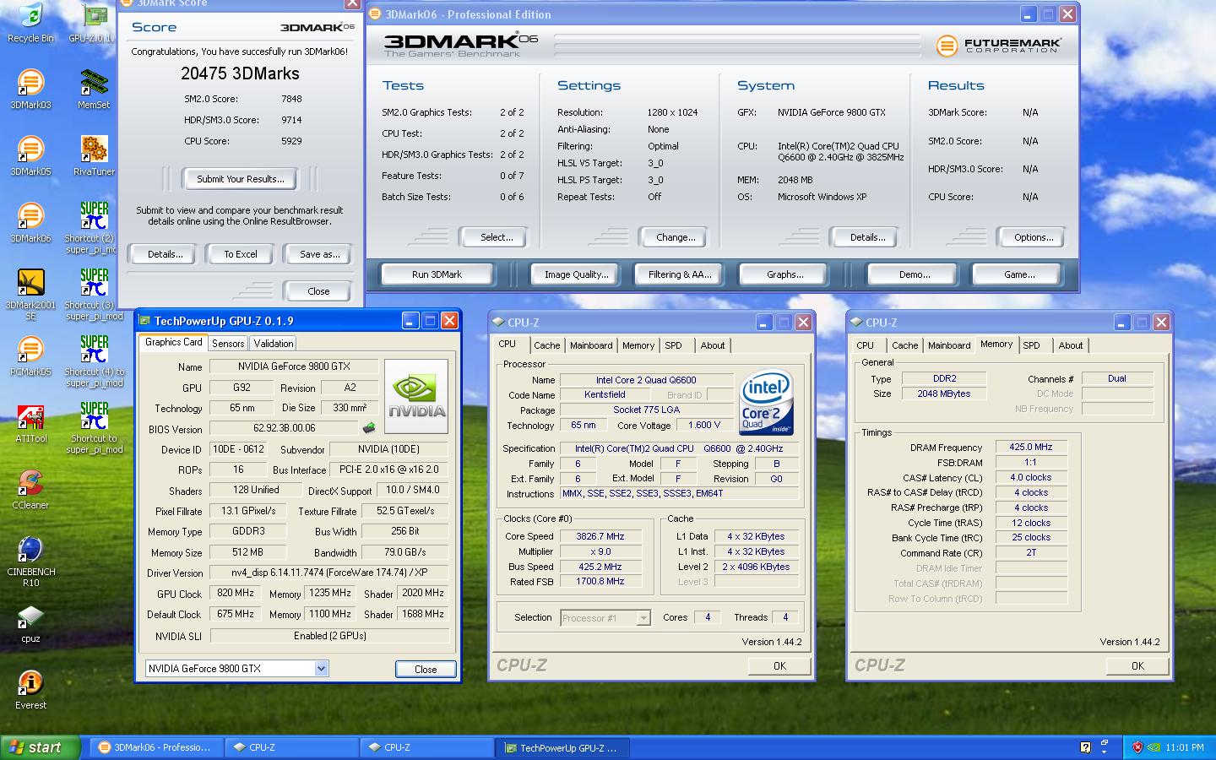
Task: Click Change button under Settings
Action: (x=676, y=237)
